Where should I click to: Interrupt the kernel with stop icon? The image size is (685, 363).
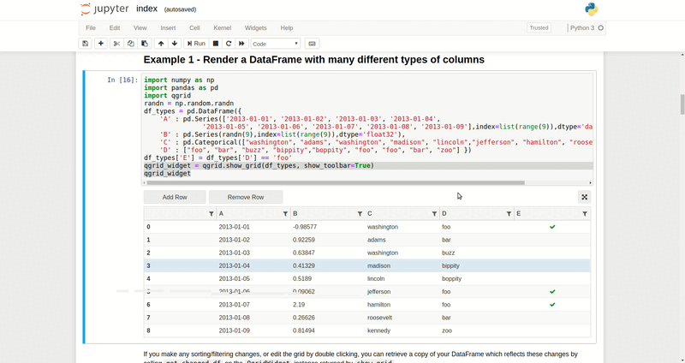click(216, 44)
